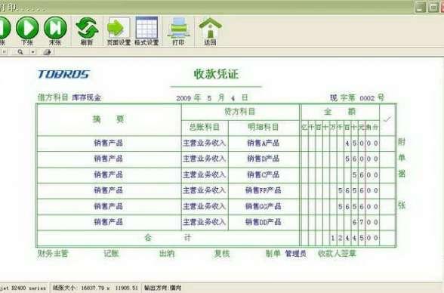
Task: Open Page Setup (页面设置)
Action: coord(119,31)
